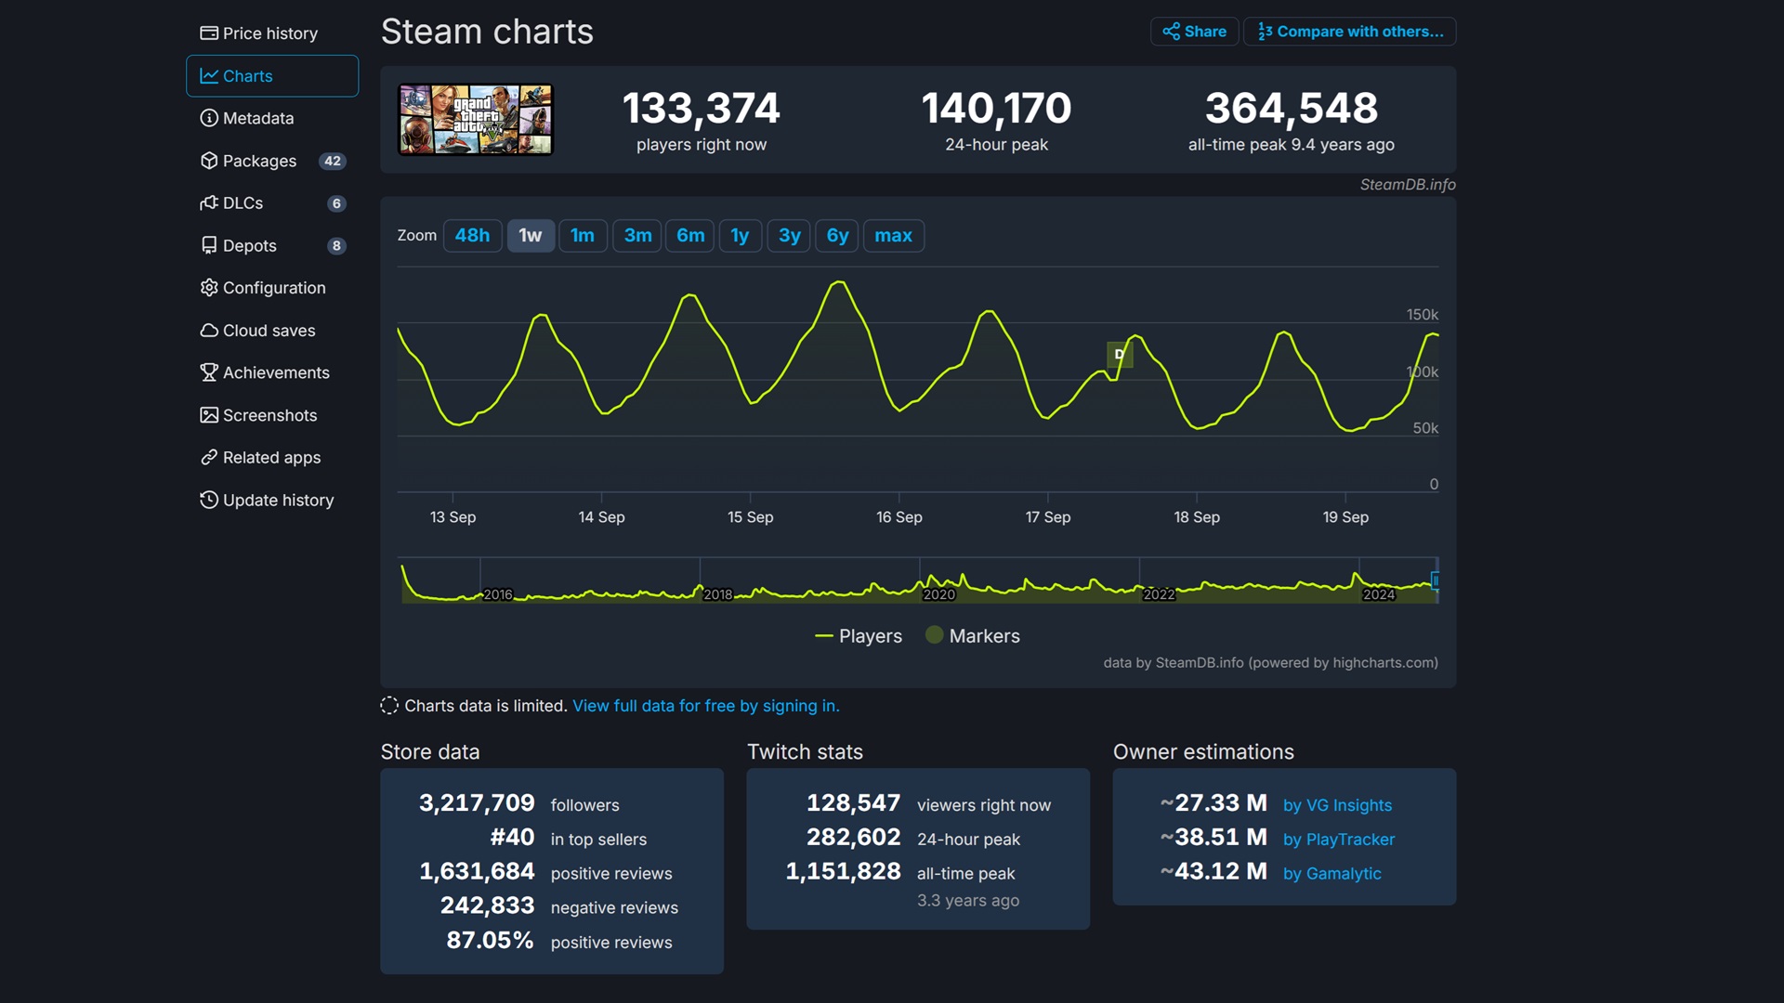Viewport: 1784px width, 1003px height.
Task: Switch chart zoom to 48h
Action: click(472, 235)
